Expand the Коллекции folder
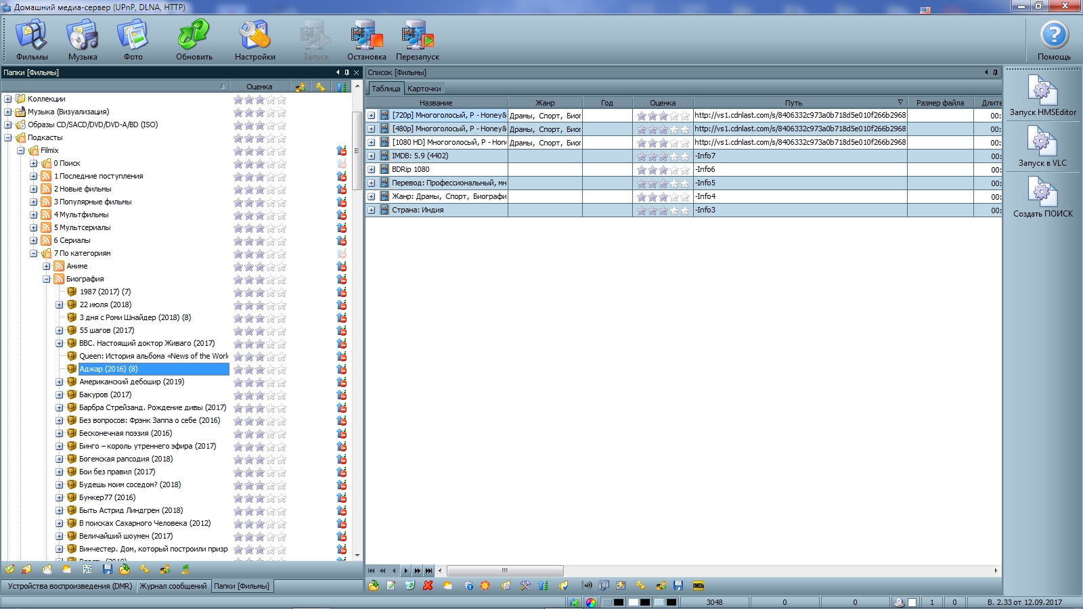This screenshot has height=609, width=1083. (8, 99)
